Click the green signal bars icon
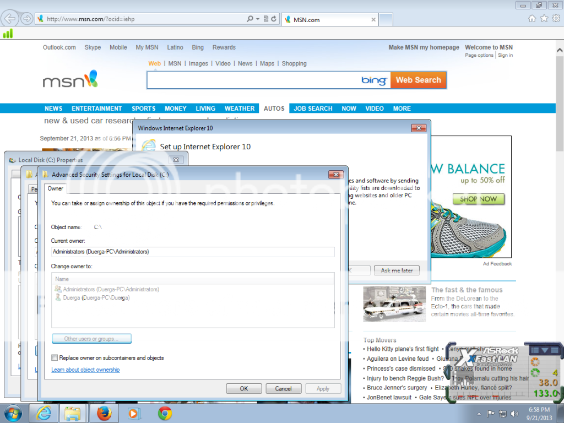The image size is (564, 423). [8, 34]
